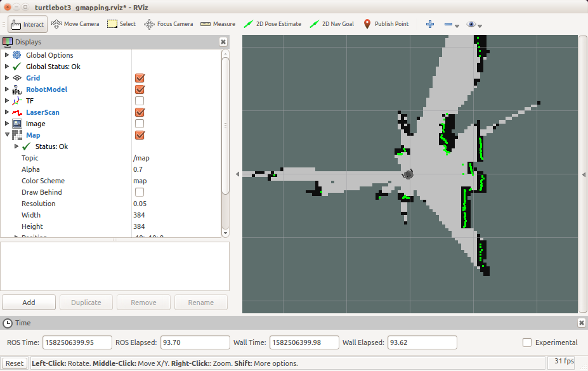Click the Map Status Ok checkmark icon
The height and width of the screenshot is (371, 588).
pos(26,146)
